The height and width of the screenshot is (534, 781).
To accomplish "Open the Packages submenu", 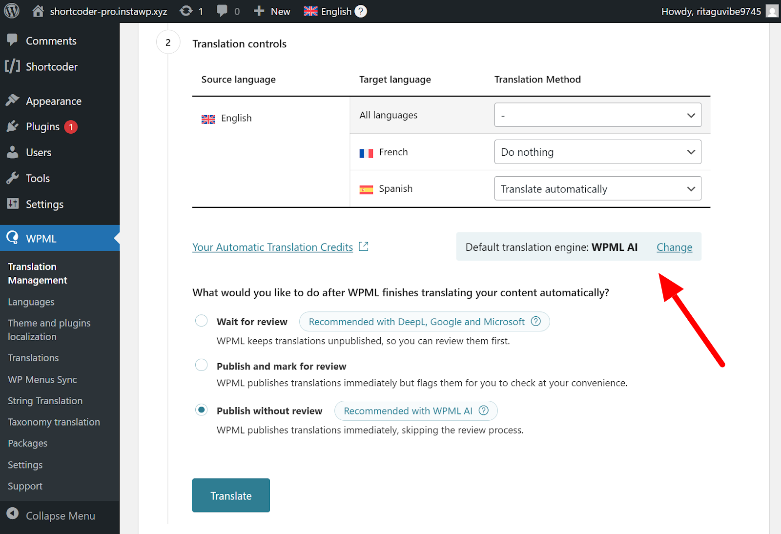I will [28, 443].
